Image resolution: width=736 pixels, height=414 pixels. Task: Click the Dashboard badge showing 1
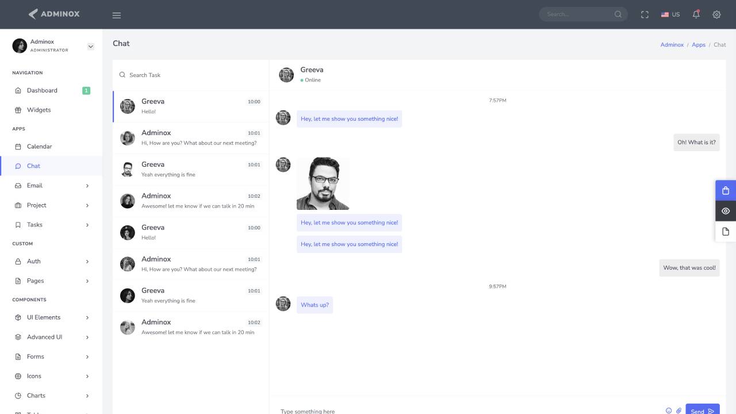point(86,90)
